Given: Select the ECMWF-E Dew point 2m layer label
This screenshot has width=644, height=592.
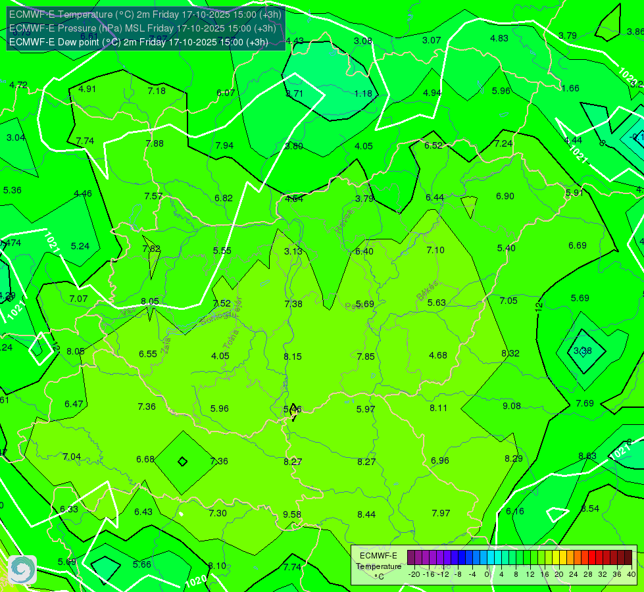Looking at the screenshot, I should (138, 42).
